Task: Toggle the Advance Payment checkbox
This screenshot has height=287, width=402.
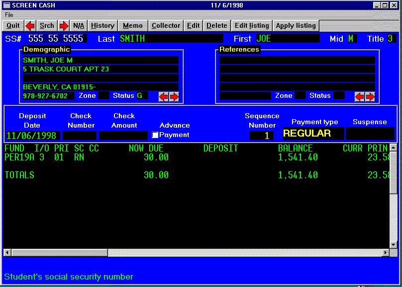Action: [x=155, y=135]
